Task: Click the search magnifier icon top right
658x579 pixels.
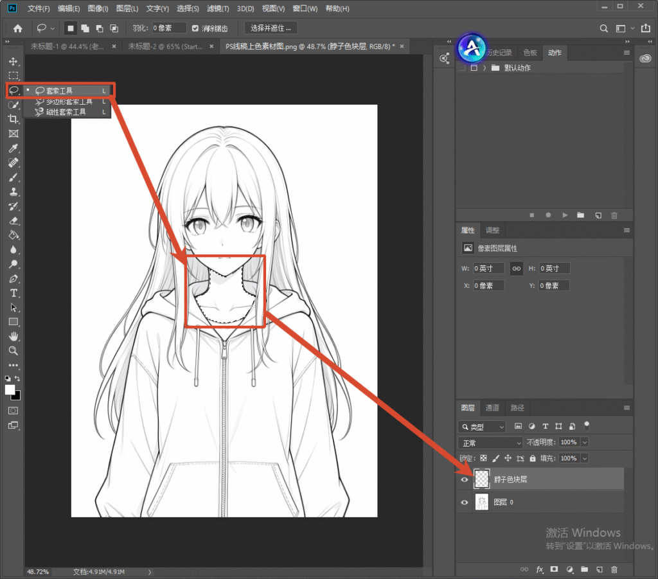Action: tap(603, 28)
